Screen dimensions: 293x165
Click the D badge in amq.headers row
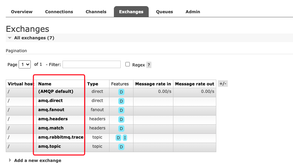coord(121,120)
